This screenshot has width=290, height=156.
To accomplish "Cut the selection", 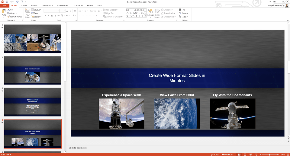I will point(10,10).
